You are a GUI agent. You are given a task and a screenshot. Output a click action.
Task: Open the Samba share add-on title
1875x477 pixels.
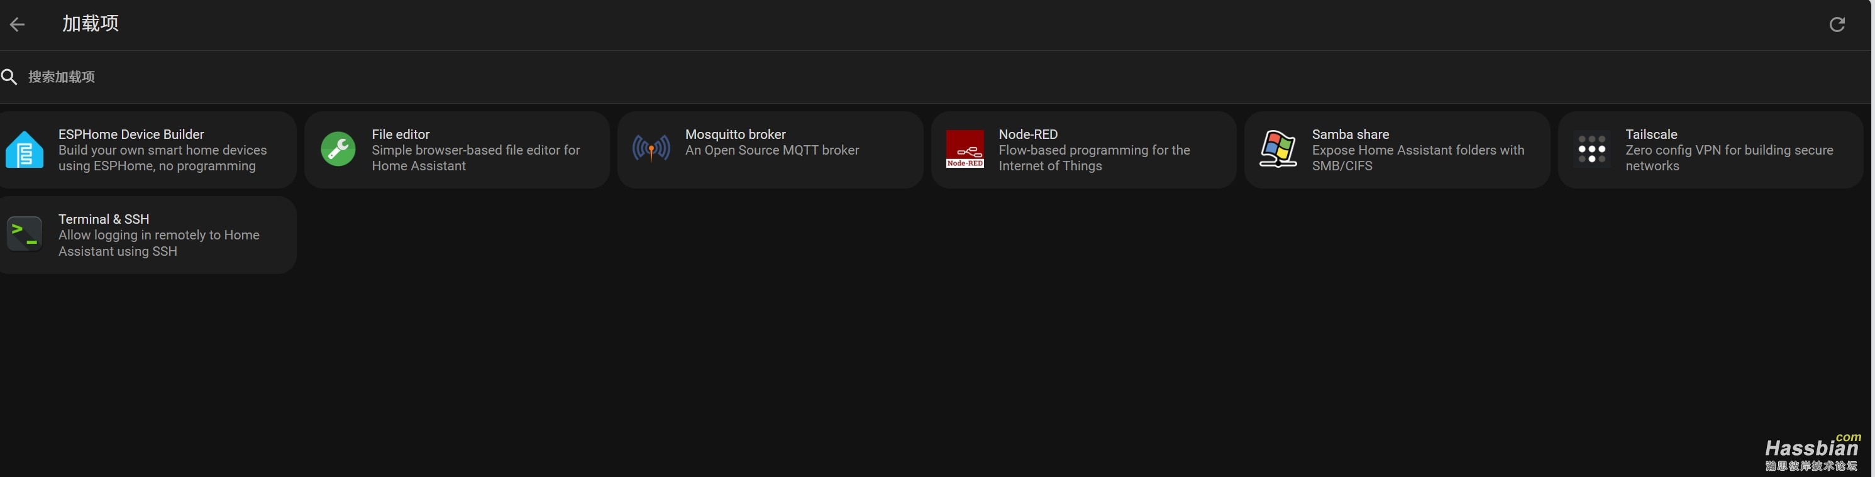tap(1350, 134)
